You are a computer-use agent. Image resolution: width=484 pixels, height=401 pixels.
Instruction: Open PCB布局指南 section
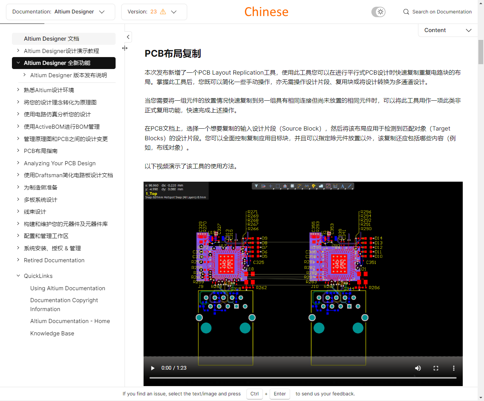coord(41,151)
